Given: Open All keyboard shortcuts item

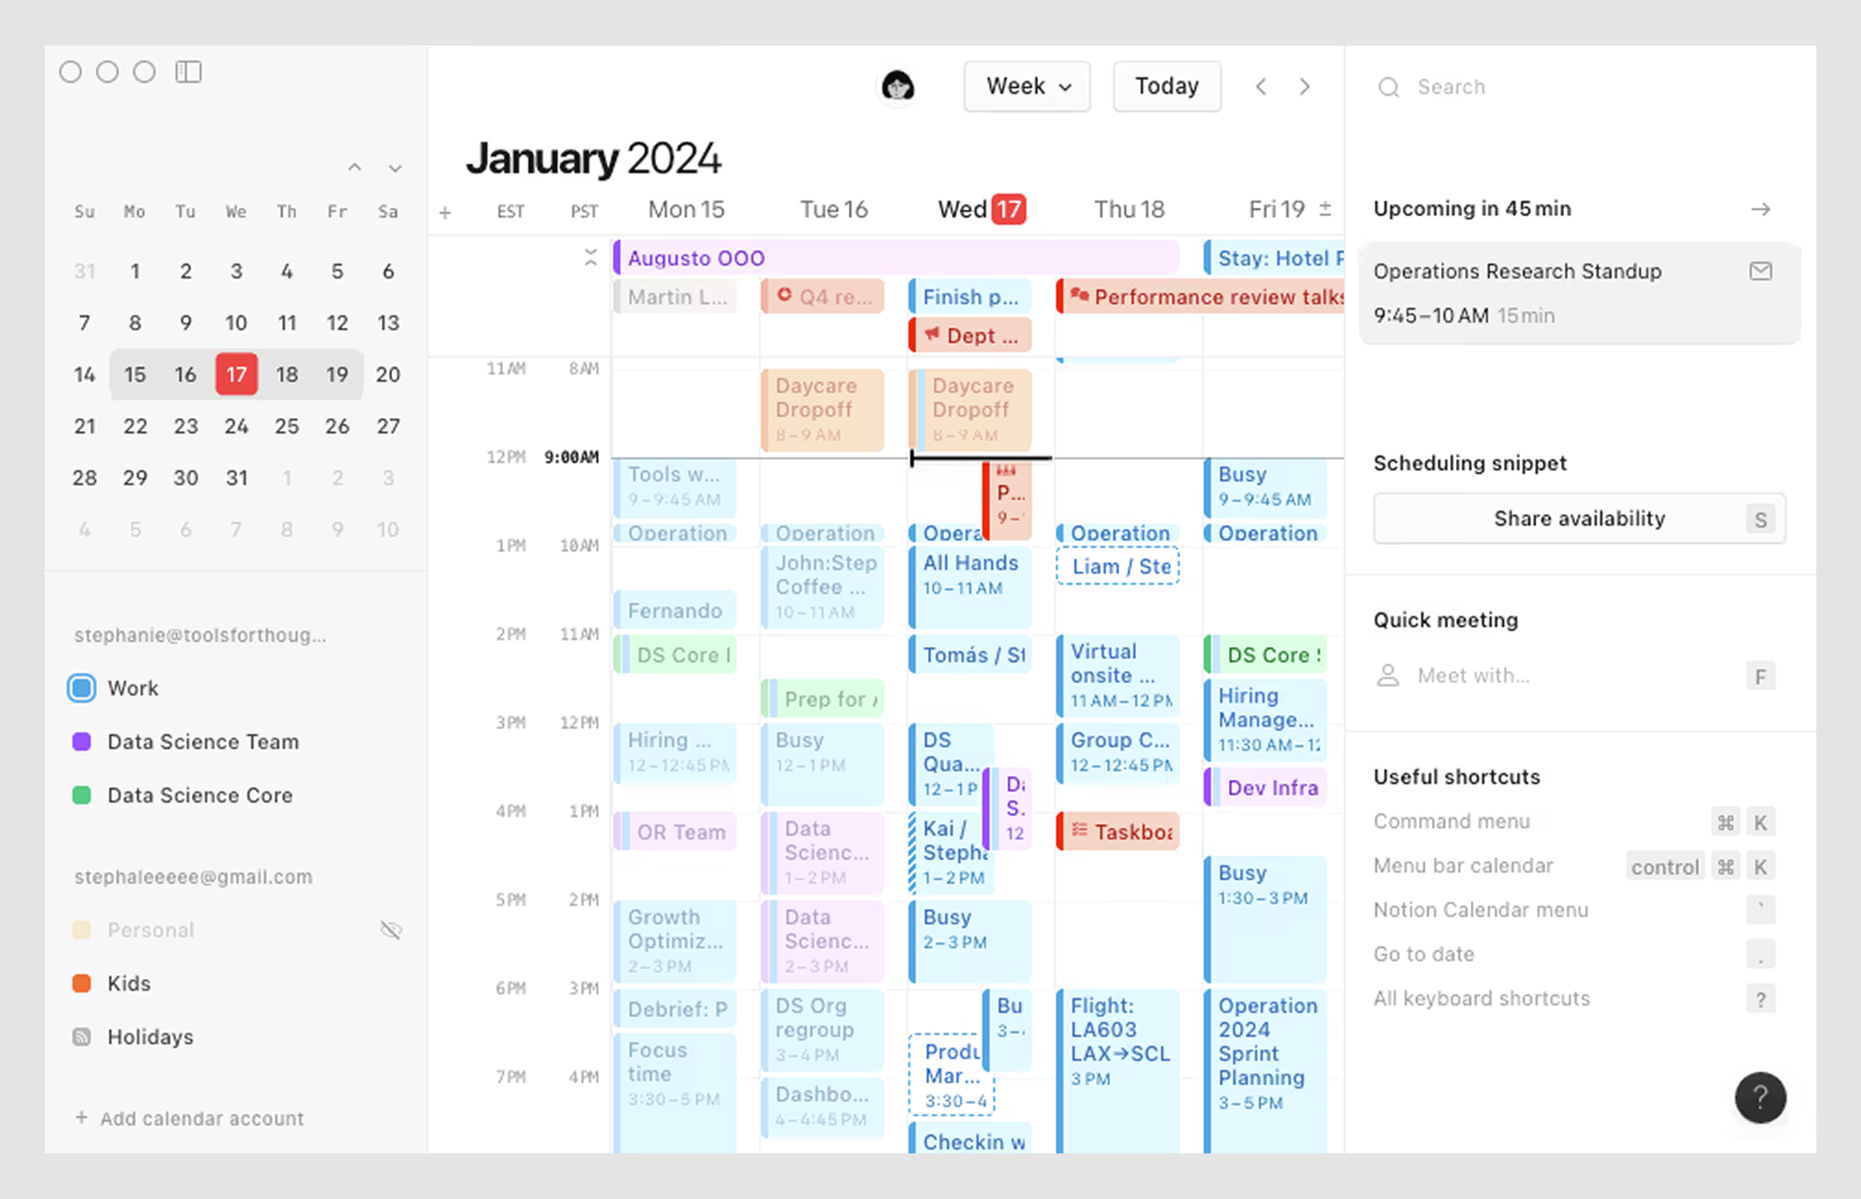Looking at the screenshot, I should (1481, 998).
